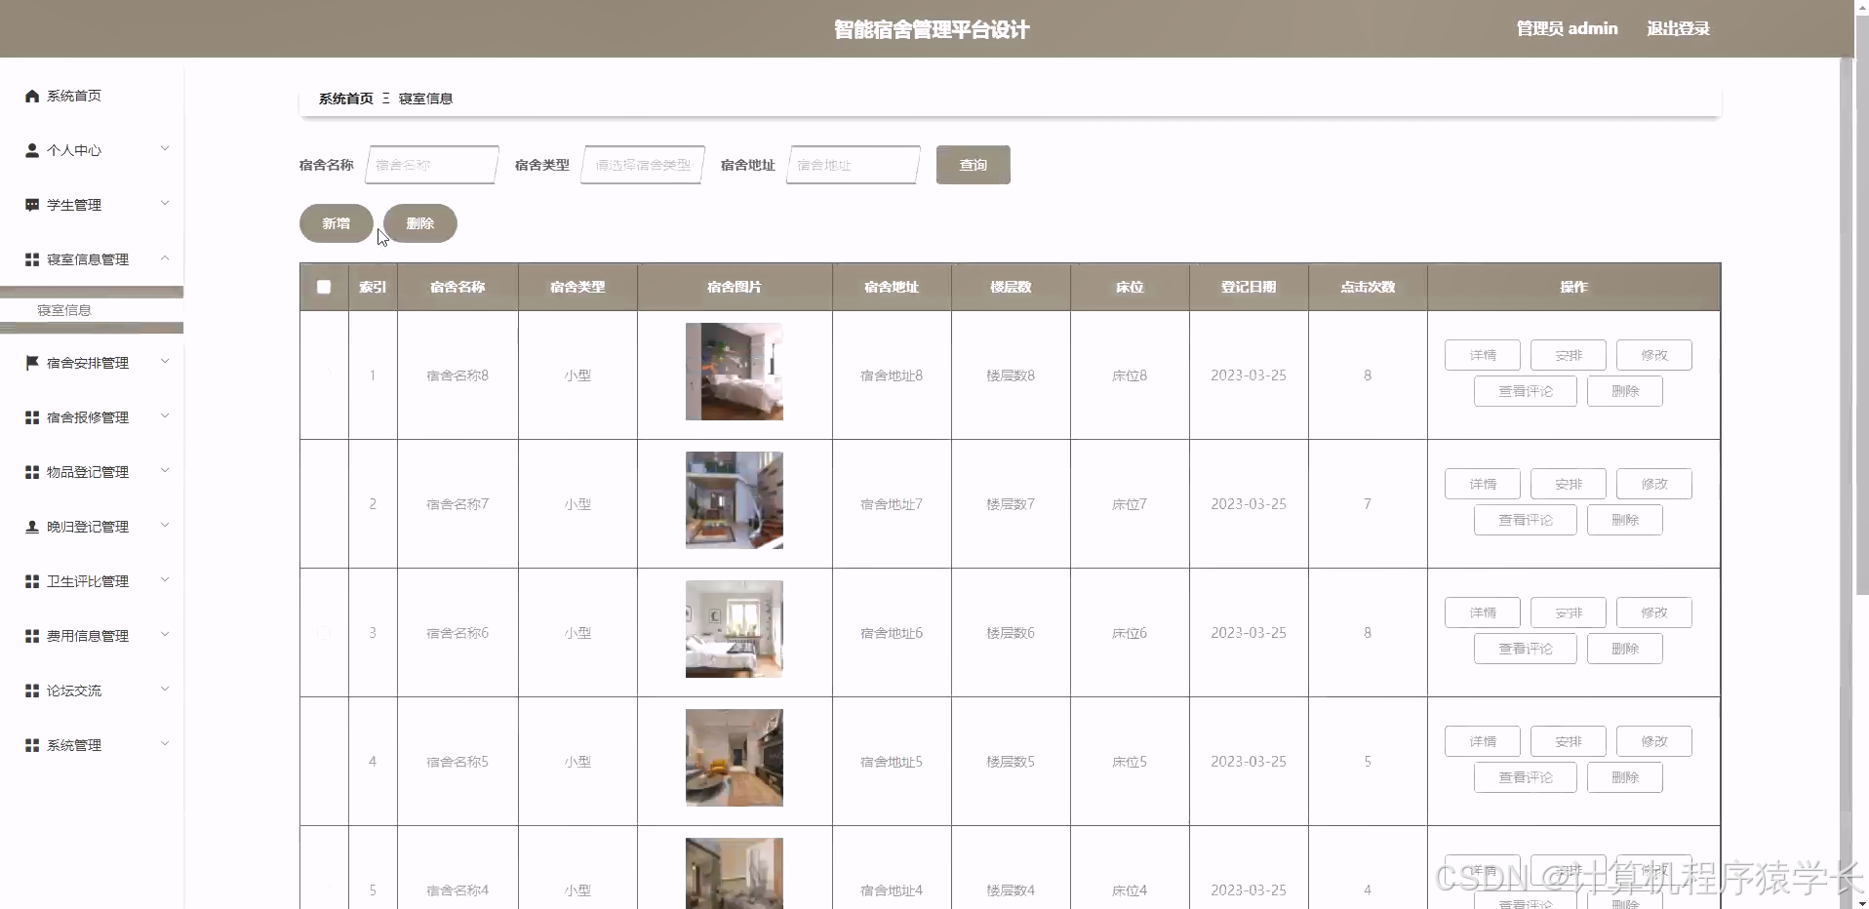
Task: Click 退出登录 to log out
Action: pos(1678,28)
